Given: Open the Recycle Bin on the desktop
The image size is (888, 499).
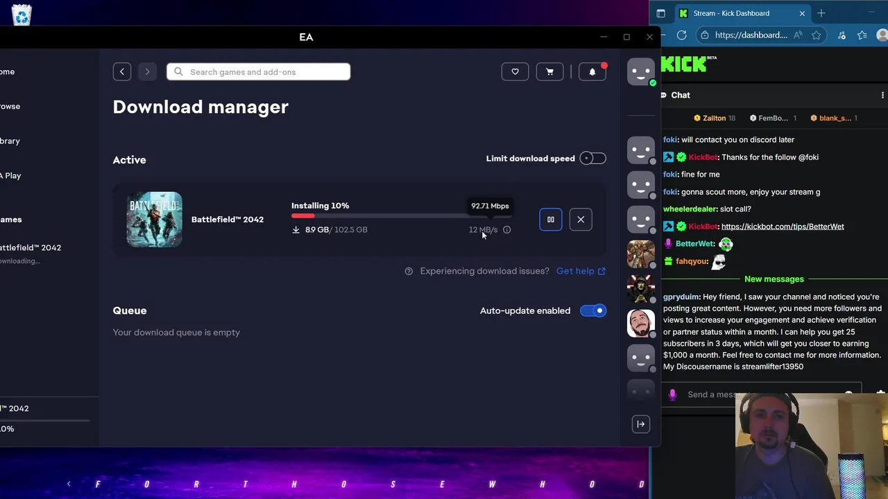Looking at the screenshot, I should [22, 15].
